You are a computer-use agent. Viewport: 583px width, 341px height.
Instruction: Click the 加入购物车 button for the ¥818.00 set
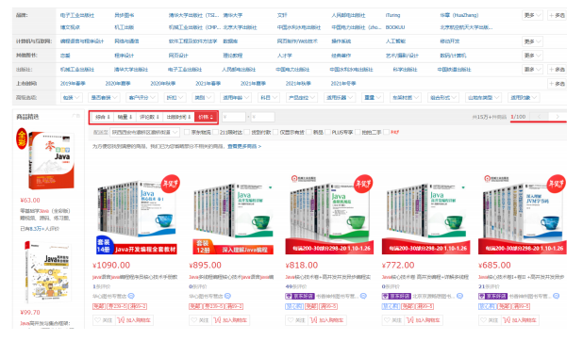pyautogui.click(x=327, y=320)
